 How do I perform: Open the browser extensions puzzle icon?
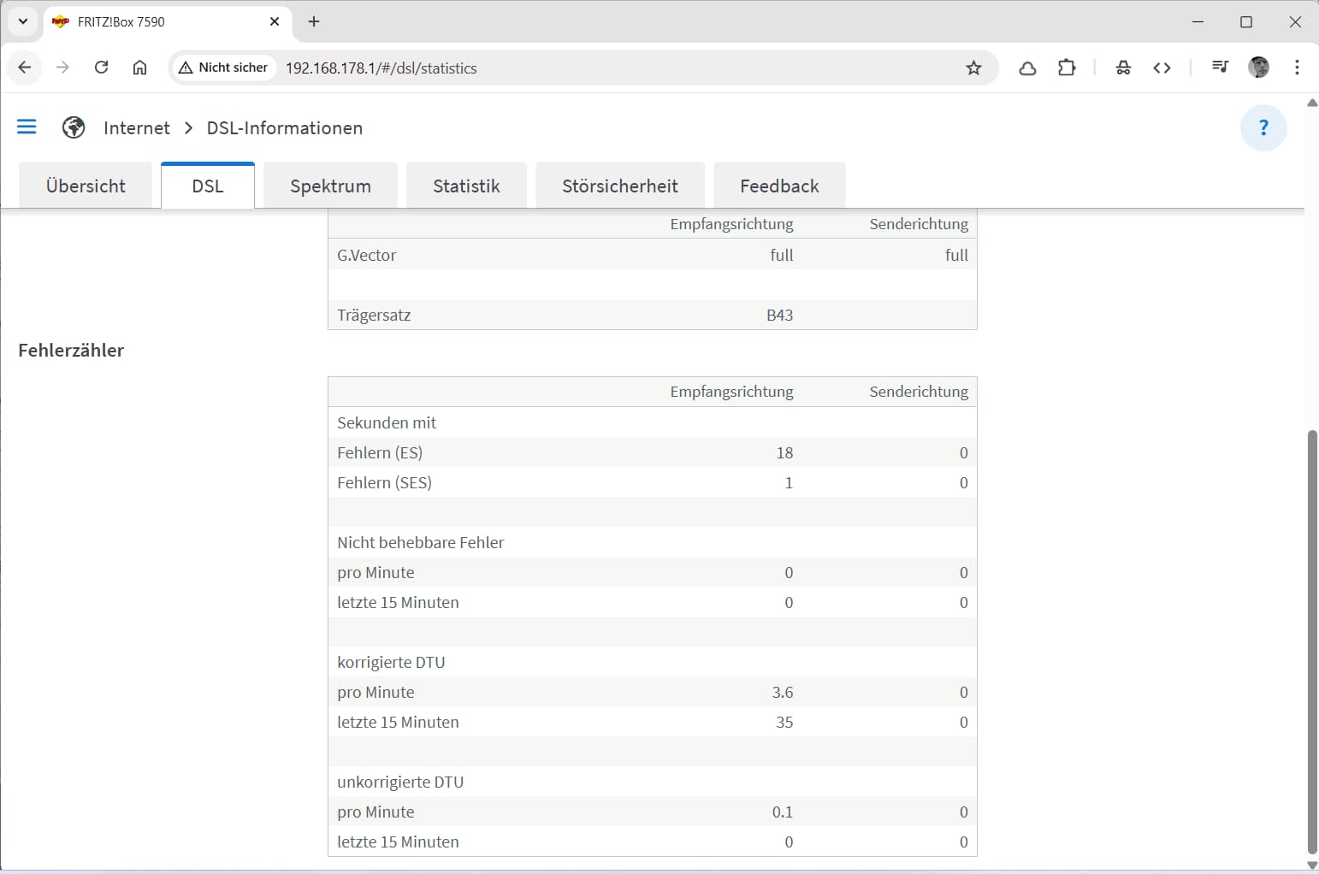point(1067,68)
